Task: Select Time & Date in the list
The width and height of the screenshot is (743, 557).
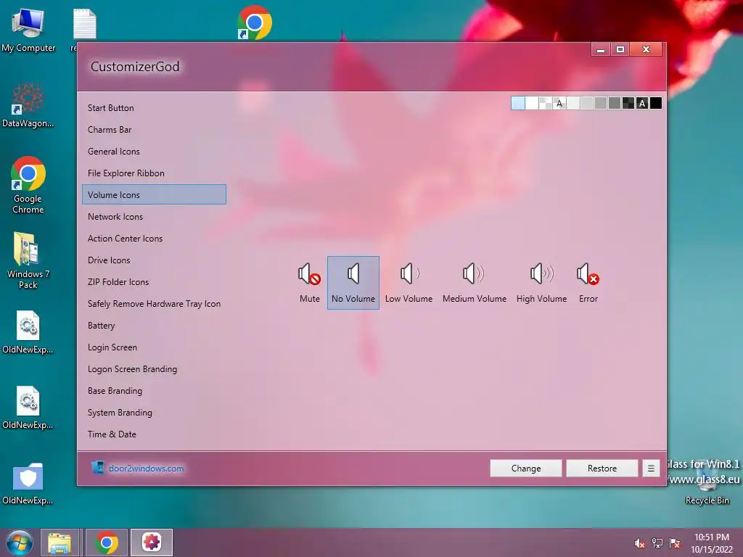Action: point(154,434)
